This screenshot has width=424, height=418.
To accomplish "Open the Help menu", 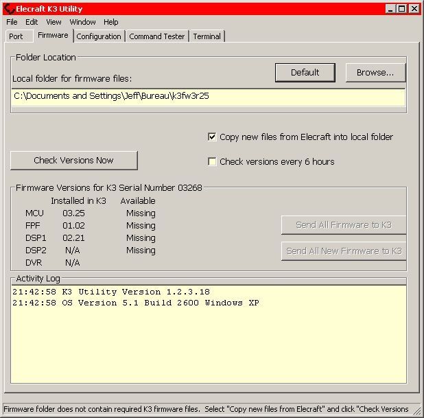I will [111, 22].
